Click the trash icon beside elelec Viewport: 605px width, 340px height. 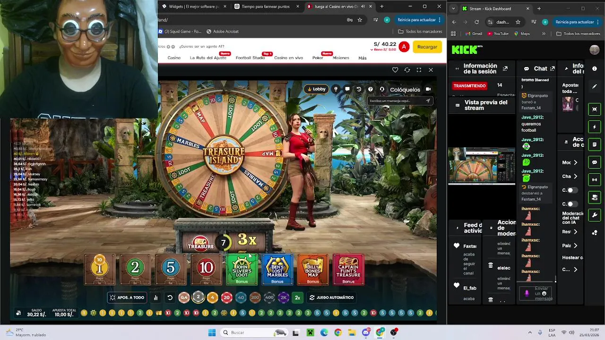(491, 266)
